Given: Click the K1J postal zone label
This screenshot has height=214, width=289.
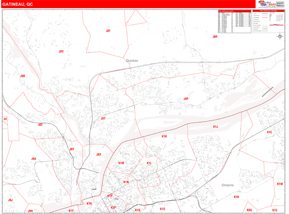Looking at the screenshot, I should (215, 126).
